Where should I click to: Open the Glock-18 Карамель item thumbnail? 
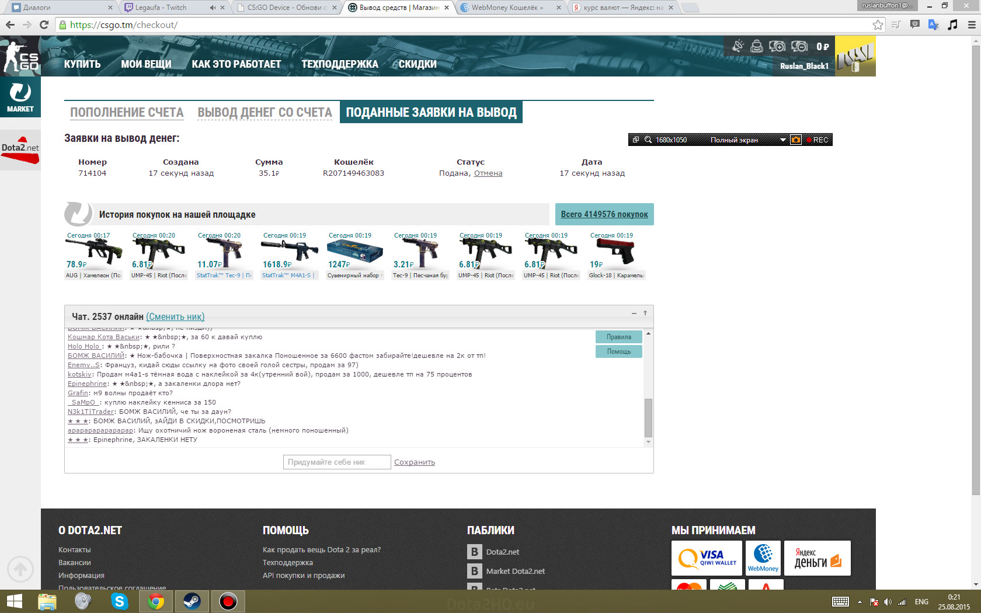[x=617, y=256]
